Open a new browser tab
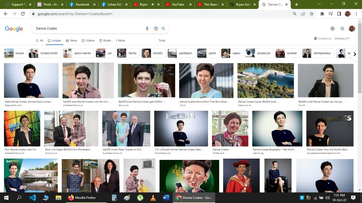This screenshot has height=203, width=362. pos(297,4)
